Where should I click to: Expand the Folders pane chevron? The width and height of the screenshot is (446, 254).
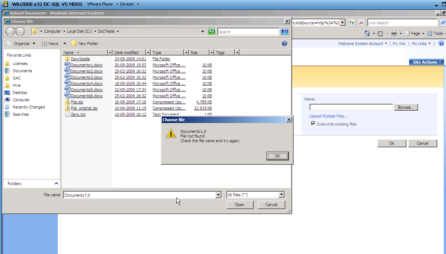pyautogui.click(x=56, y=184)
